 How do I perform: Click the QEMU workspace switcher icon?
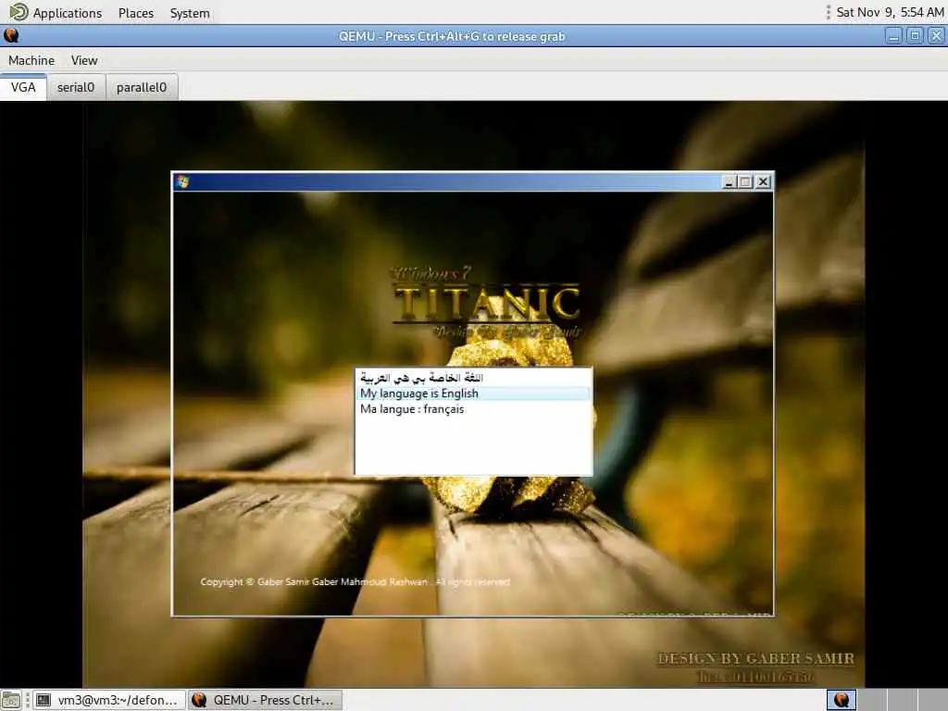[x=841, y=700]
